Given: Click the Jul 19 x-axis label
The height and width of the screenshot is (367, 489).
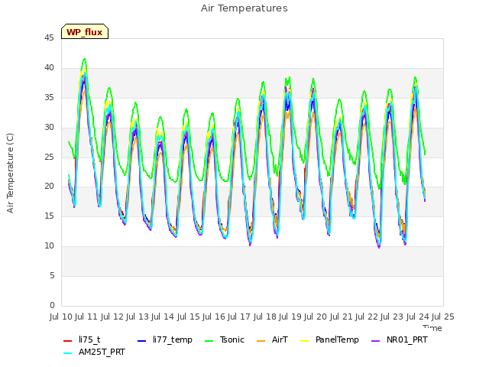Looking at the screenshot, I should (x=290, y=317).
